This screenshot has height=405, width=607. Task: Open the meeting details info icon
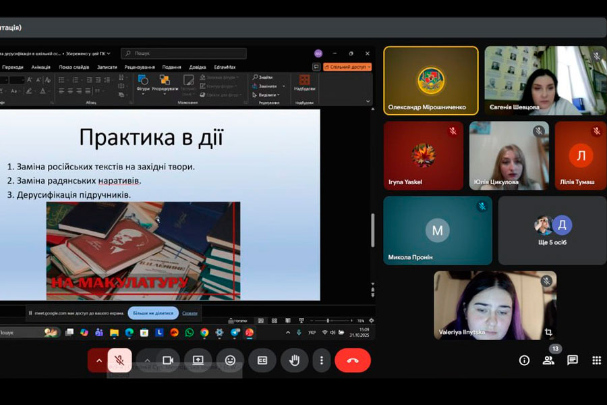(524, 360)
